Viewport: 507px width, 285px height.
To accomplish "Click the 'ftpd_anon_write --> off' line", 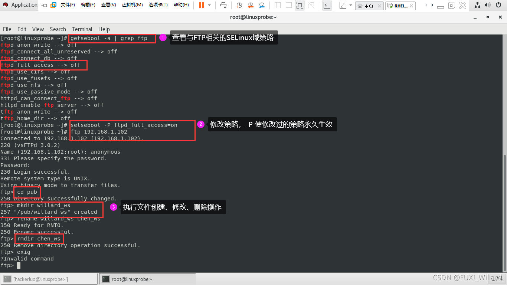I will pos(39,45).
